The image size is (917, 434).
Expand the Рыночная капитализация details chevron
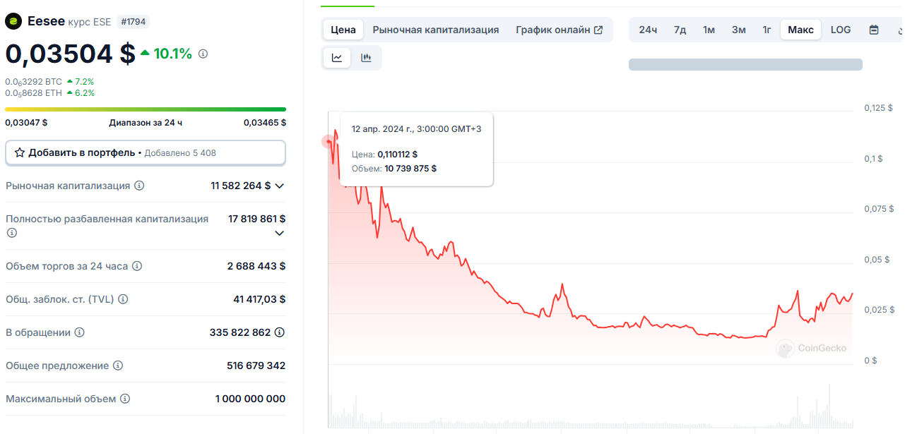(280, 186)
